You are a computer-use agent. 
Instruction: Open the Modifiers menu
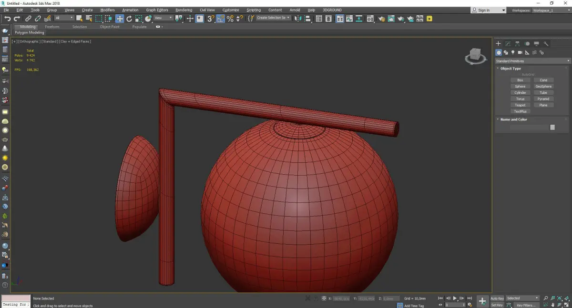(x=107, y=10)
